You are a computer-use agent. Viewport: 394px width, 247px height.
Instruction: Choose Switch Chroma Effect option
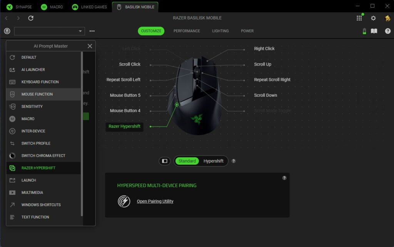pos(43,156)
